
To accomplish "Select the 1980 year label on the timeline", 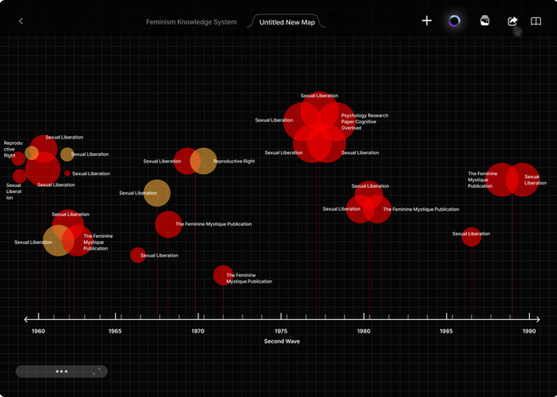I will [364, 331].
